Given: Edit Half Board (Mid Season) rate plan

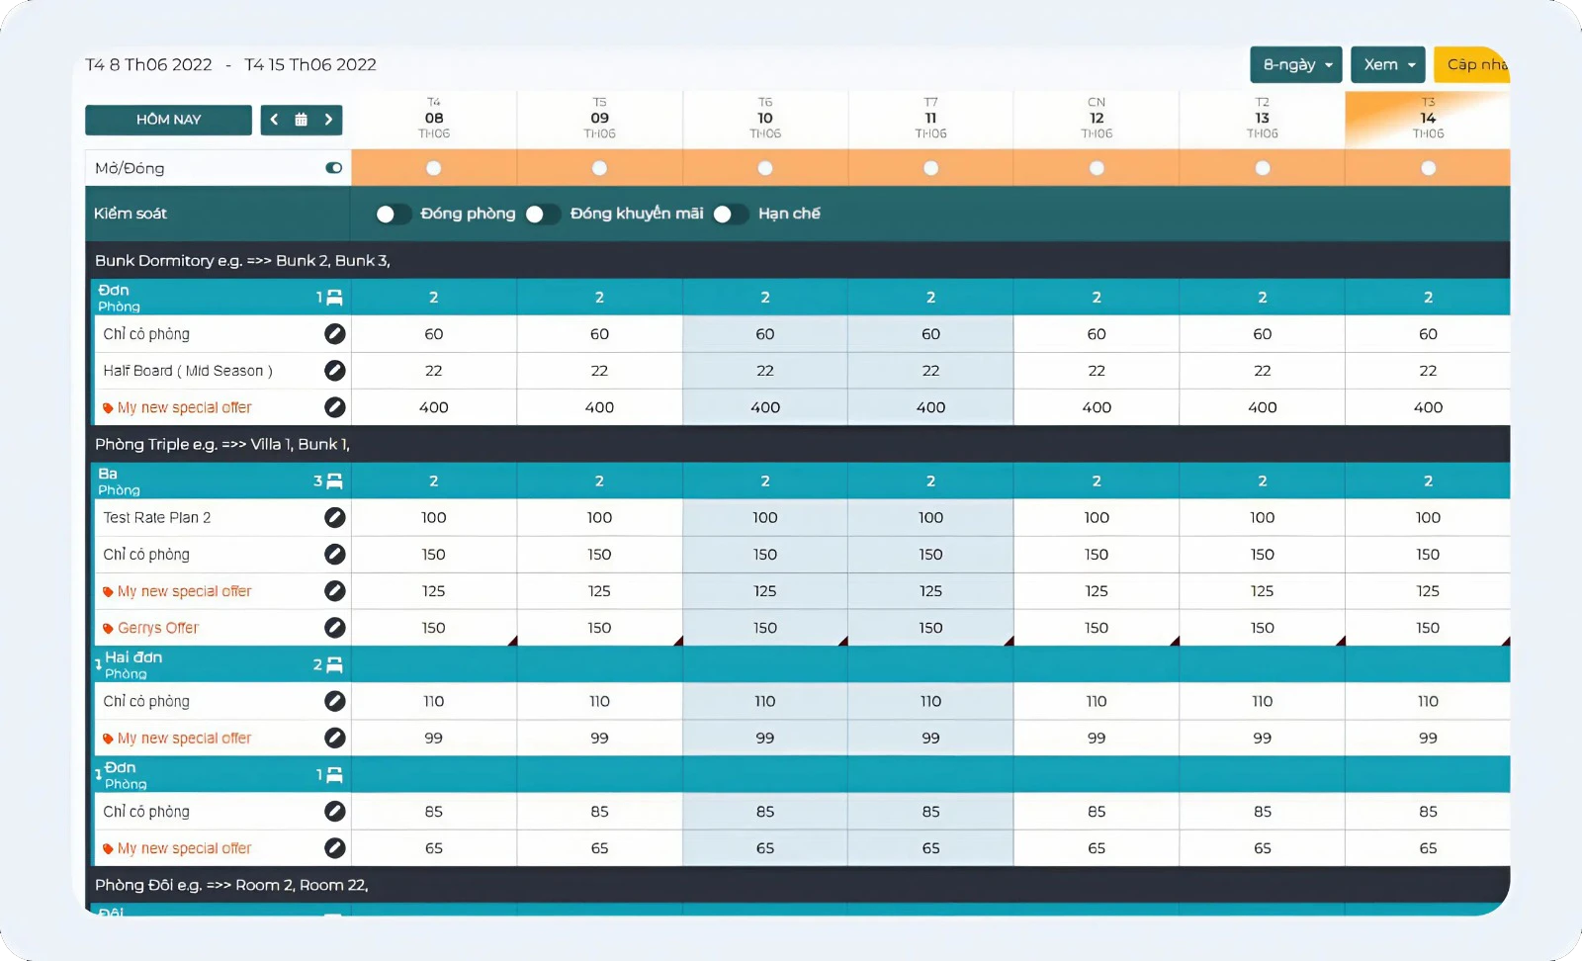Looking at the screenshot, I should tap(335, 371).
